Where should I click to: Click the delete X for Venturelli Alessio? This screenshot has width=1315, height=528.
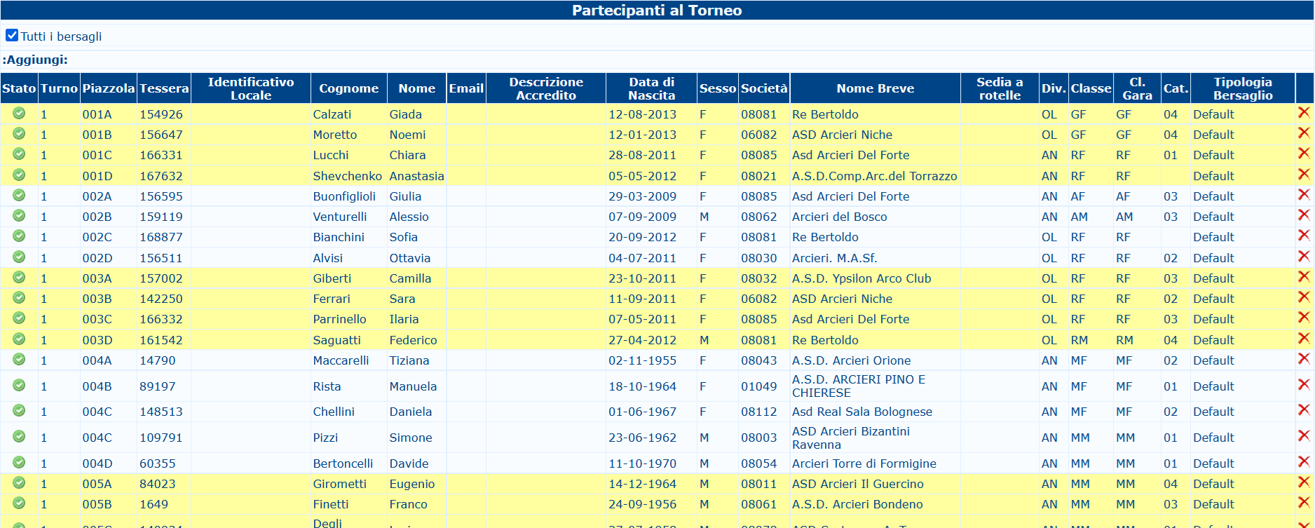pos(1304,215)
